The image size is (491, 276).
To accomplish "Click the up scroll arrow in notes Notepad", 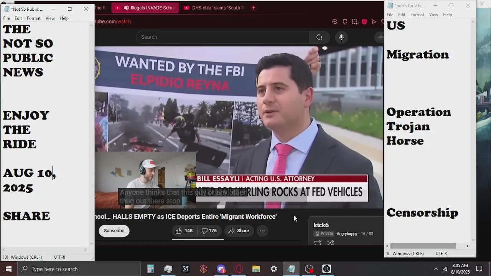I will pos(473,21).
